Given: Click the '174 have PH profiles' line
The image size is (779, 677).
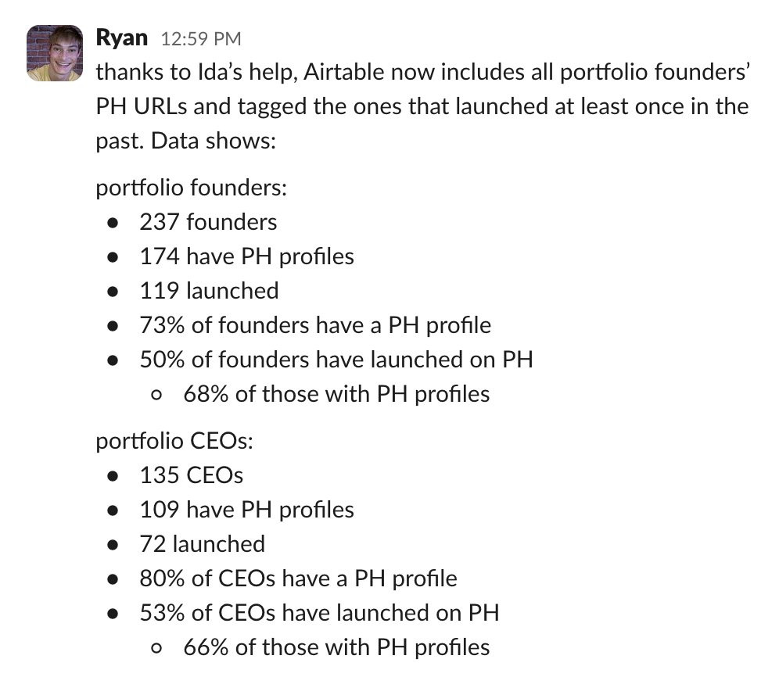Looking at the screenshot, I should [247, 256].
